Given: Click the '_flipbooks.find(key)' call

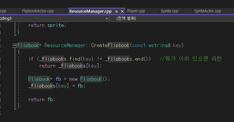Looking at the screenshot, I should [66, 59].
